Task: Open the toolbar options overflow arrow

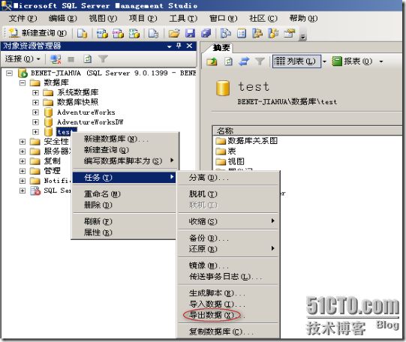Action: 302,37
